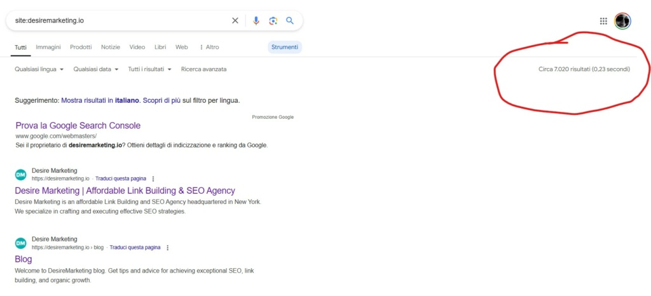
Task: Click Desire Marketing site name above homepage result
Action: pyautogui.click(x=55, y=170)
